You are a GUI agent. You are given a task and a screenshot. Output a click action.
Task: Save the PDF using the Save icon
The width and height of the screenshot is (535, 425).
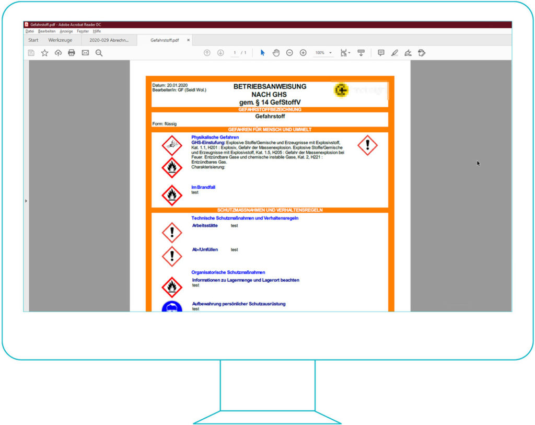tap(31, 52)
